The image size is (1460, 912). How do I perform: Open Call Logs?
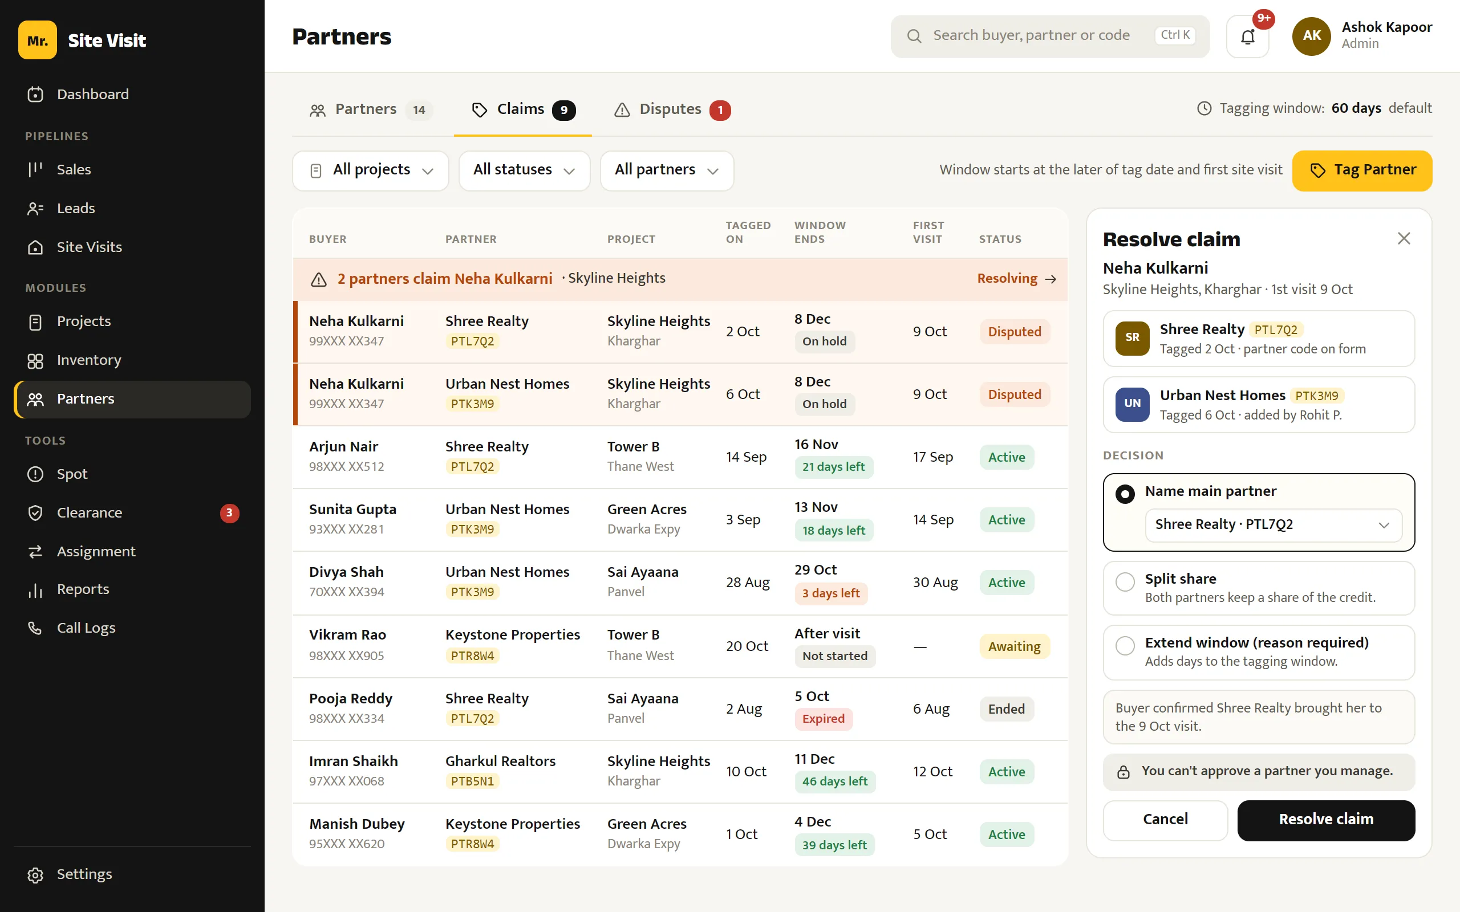coord(132,628)
